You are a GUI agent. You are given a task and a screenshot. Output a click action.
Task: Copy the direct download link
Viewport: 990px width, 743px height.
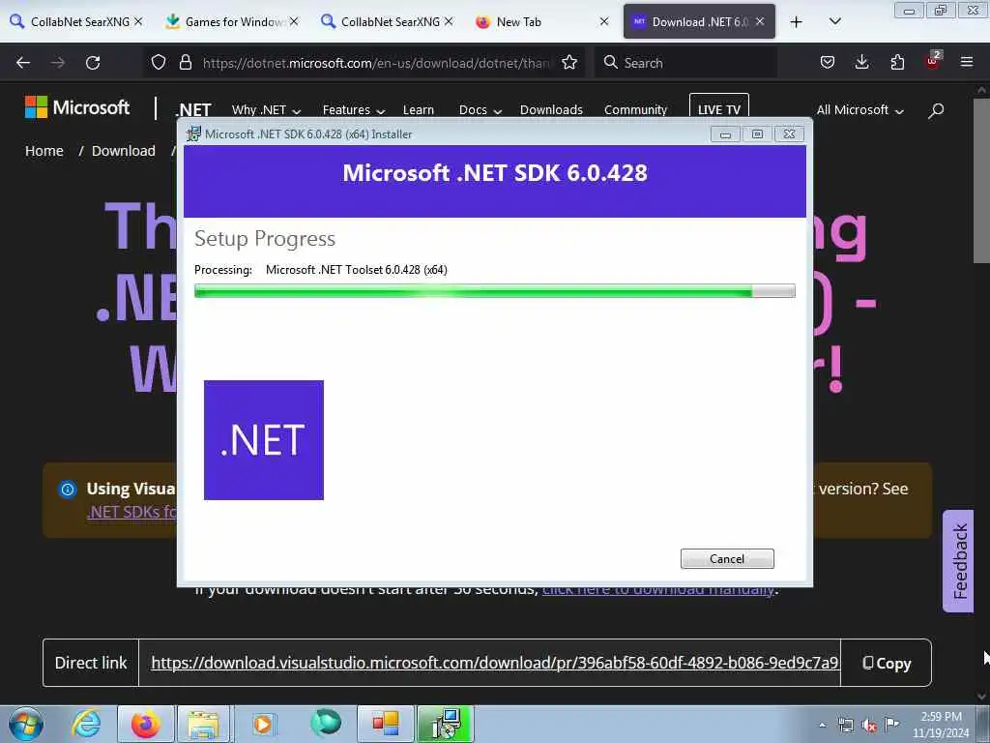[887, 663]
